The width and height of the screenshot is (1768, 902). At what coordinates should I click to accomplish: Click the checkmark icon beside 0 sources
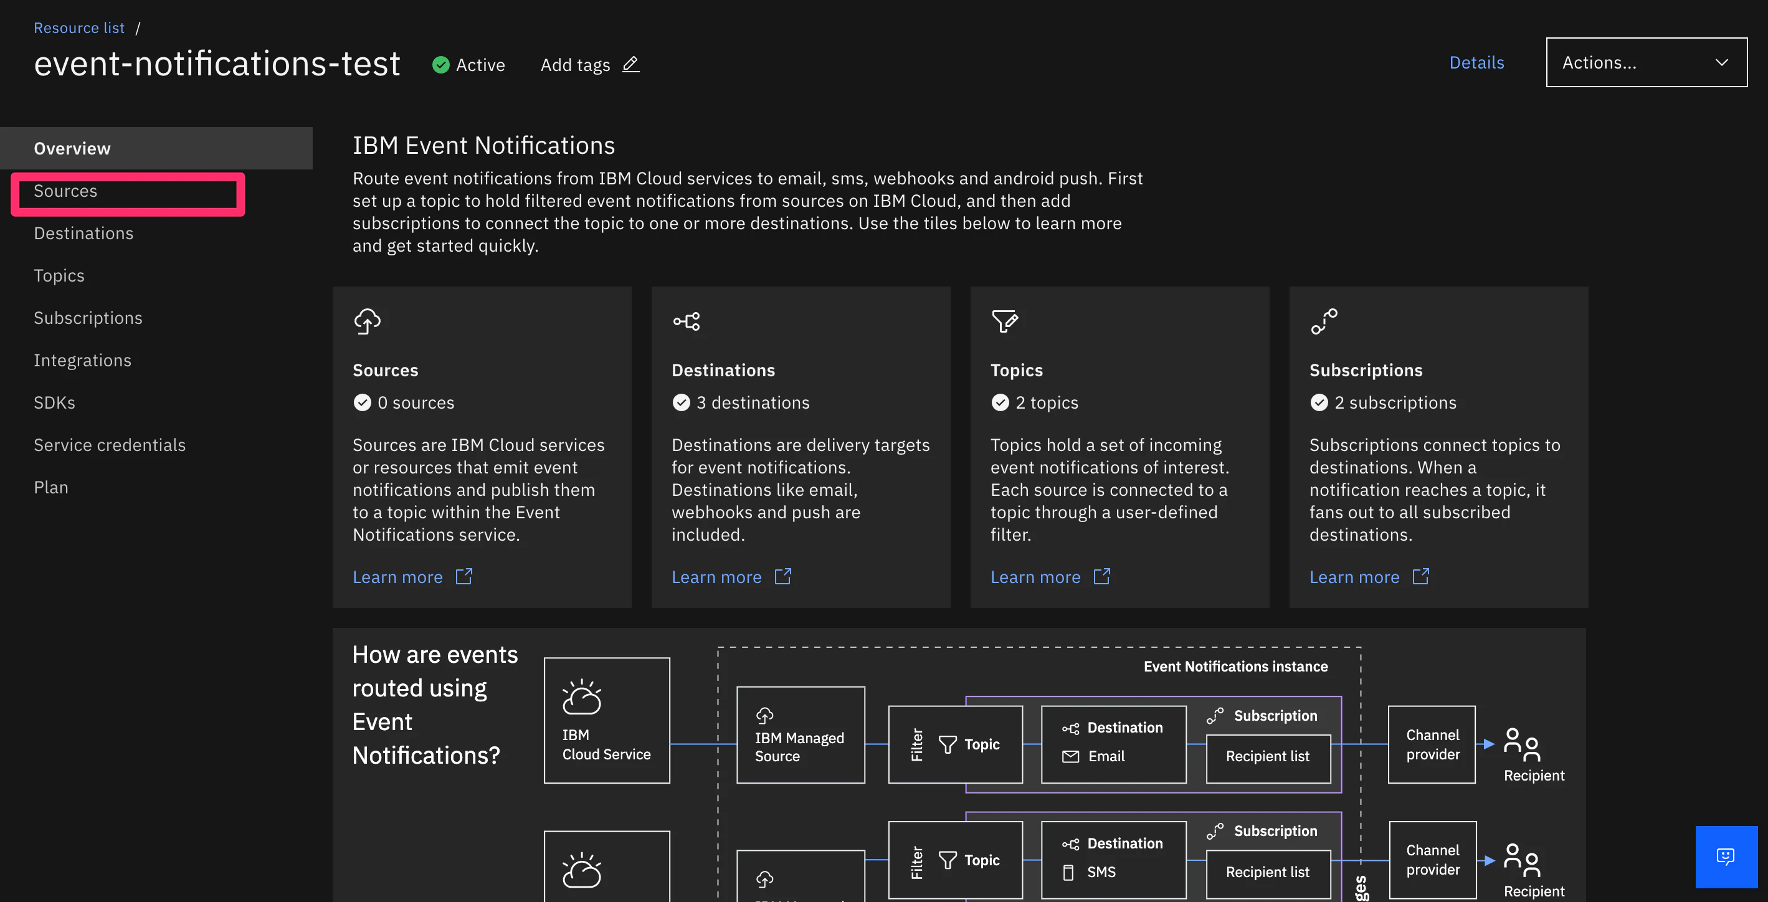point(363,402)
